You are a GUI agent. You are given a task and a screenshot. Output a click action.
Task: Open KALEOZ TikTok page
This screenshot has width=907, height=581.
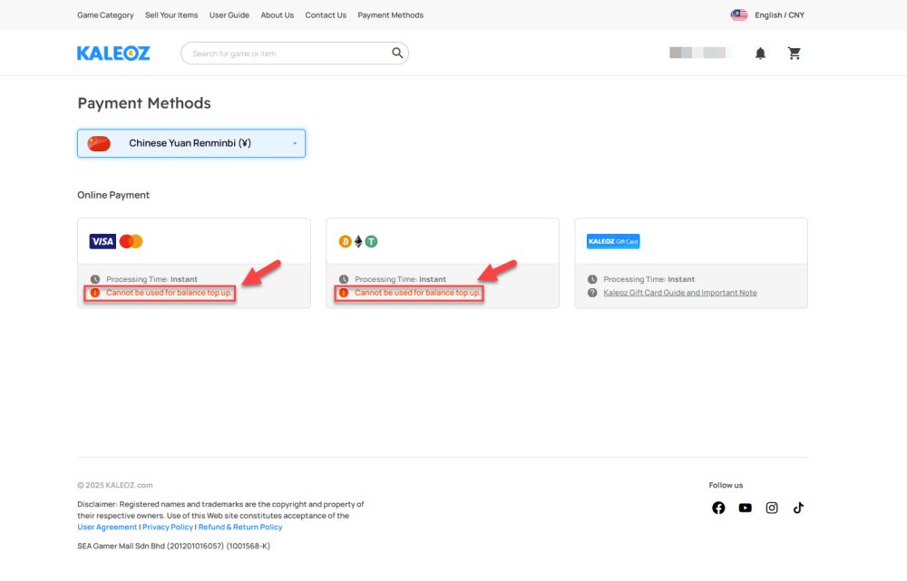pos(798,508)
